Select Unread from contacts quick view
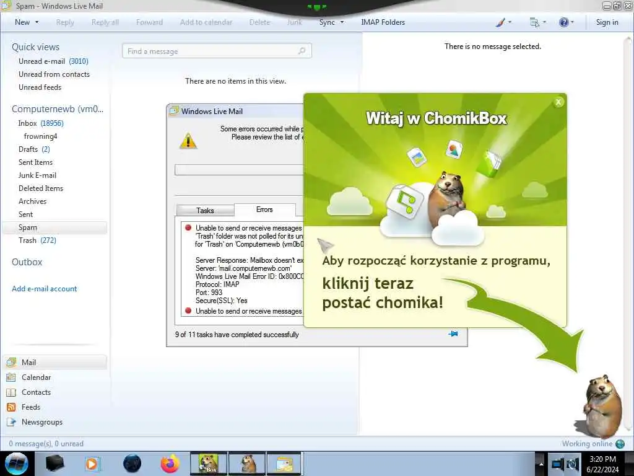The width and height of the screenshot is (634, 476). [x=54, y=74]
